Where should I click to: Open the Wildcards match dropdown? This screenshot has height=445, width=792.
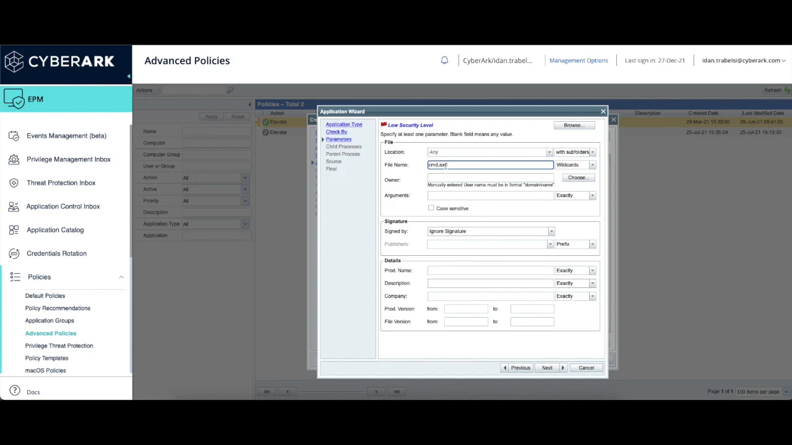click(592, 165)
